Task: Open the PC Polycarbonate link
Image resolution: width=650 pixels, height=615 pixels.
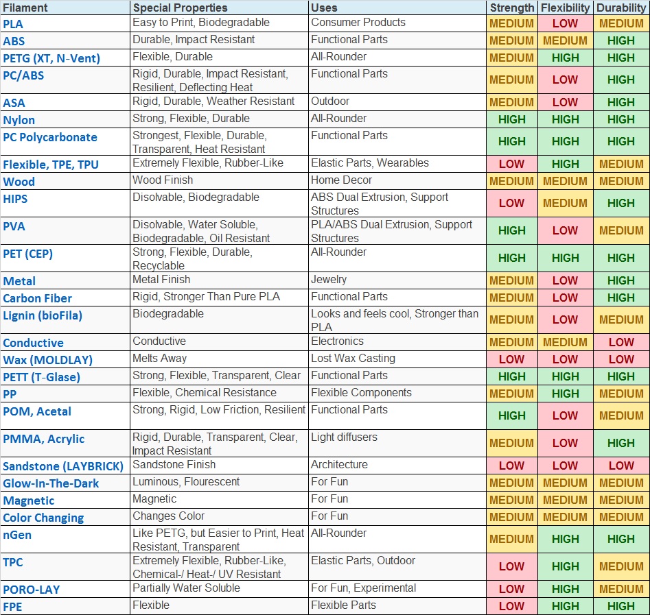Action: pos(50,137)
